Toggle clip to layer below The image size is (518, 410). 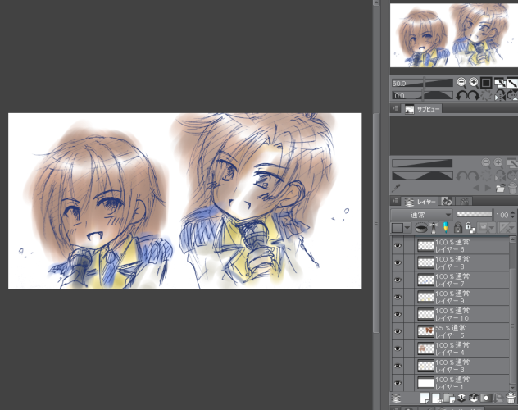tap(421, 228)
